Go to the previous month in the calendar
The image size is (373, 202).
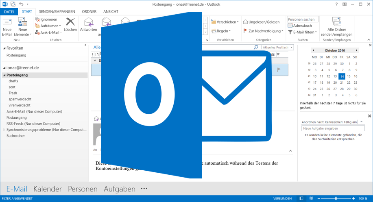point(314,50)
